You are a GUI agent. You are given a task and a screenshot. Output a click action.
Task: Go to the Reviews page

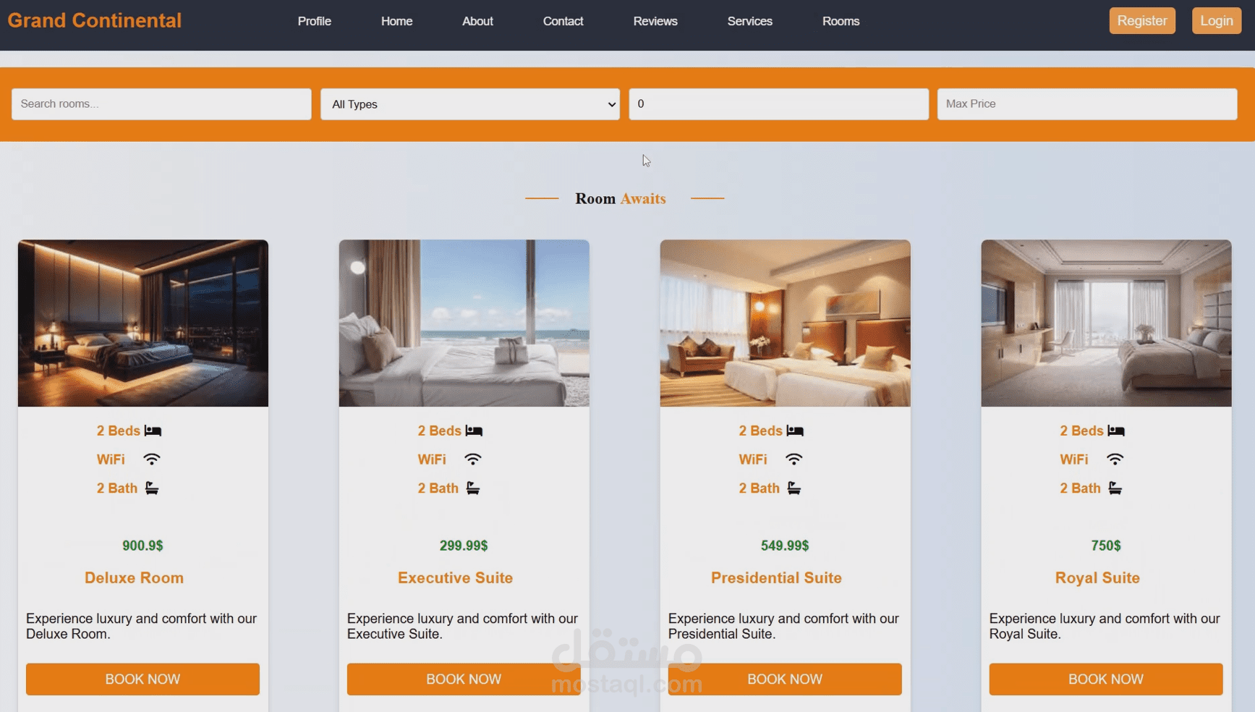click(x=655, y=21)
